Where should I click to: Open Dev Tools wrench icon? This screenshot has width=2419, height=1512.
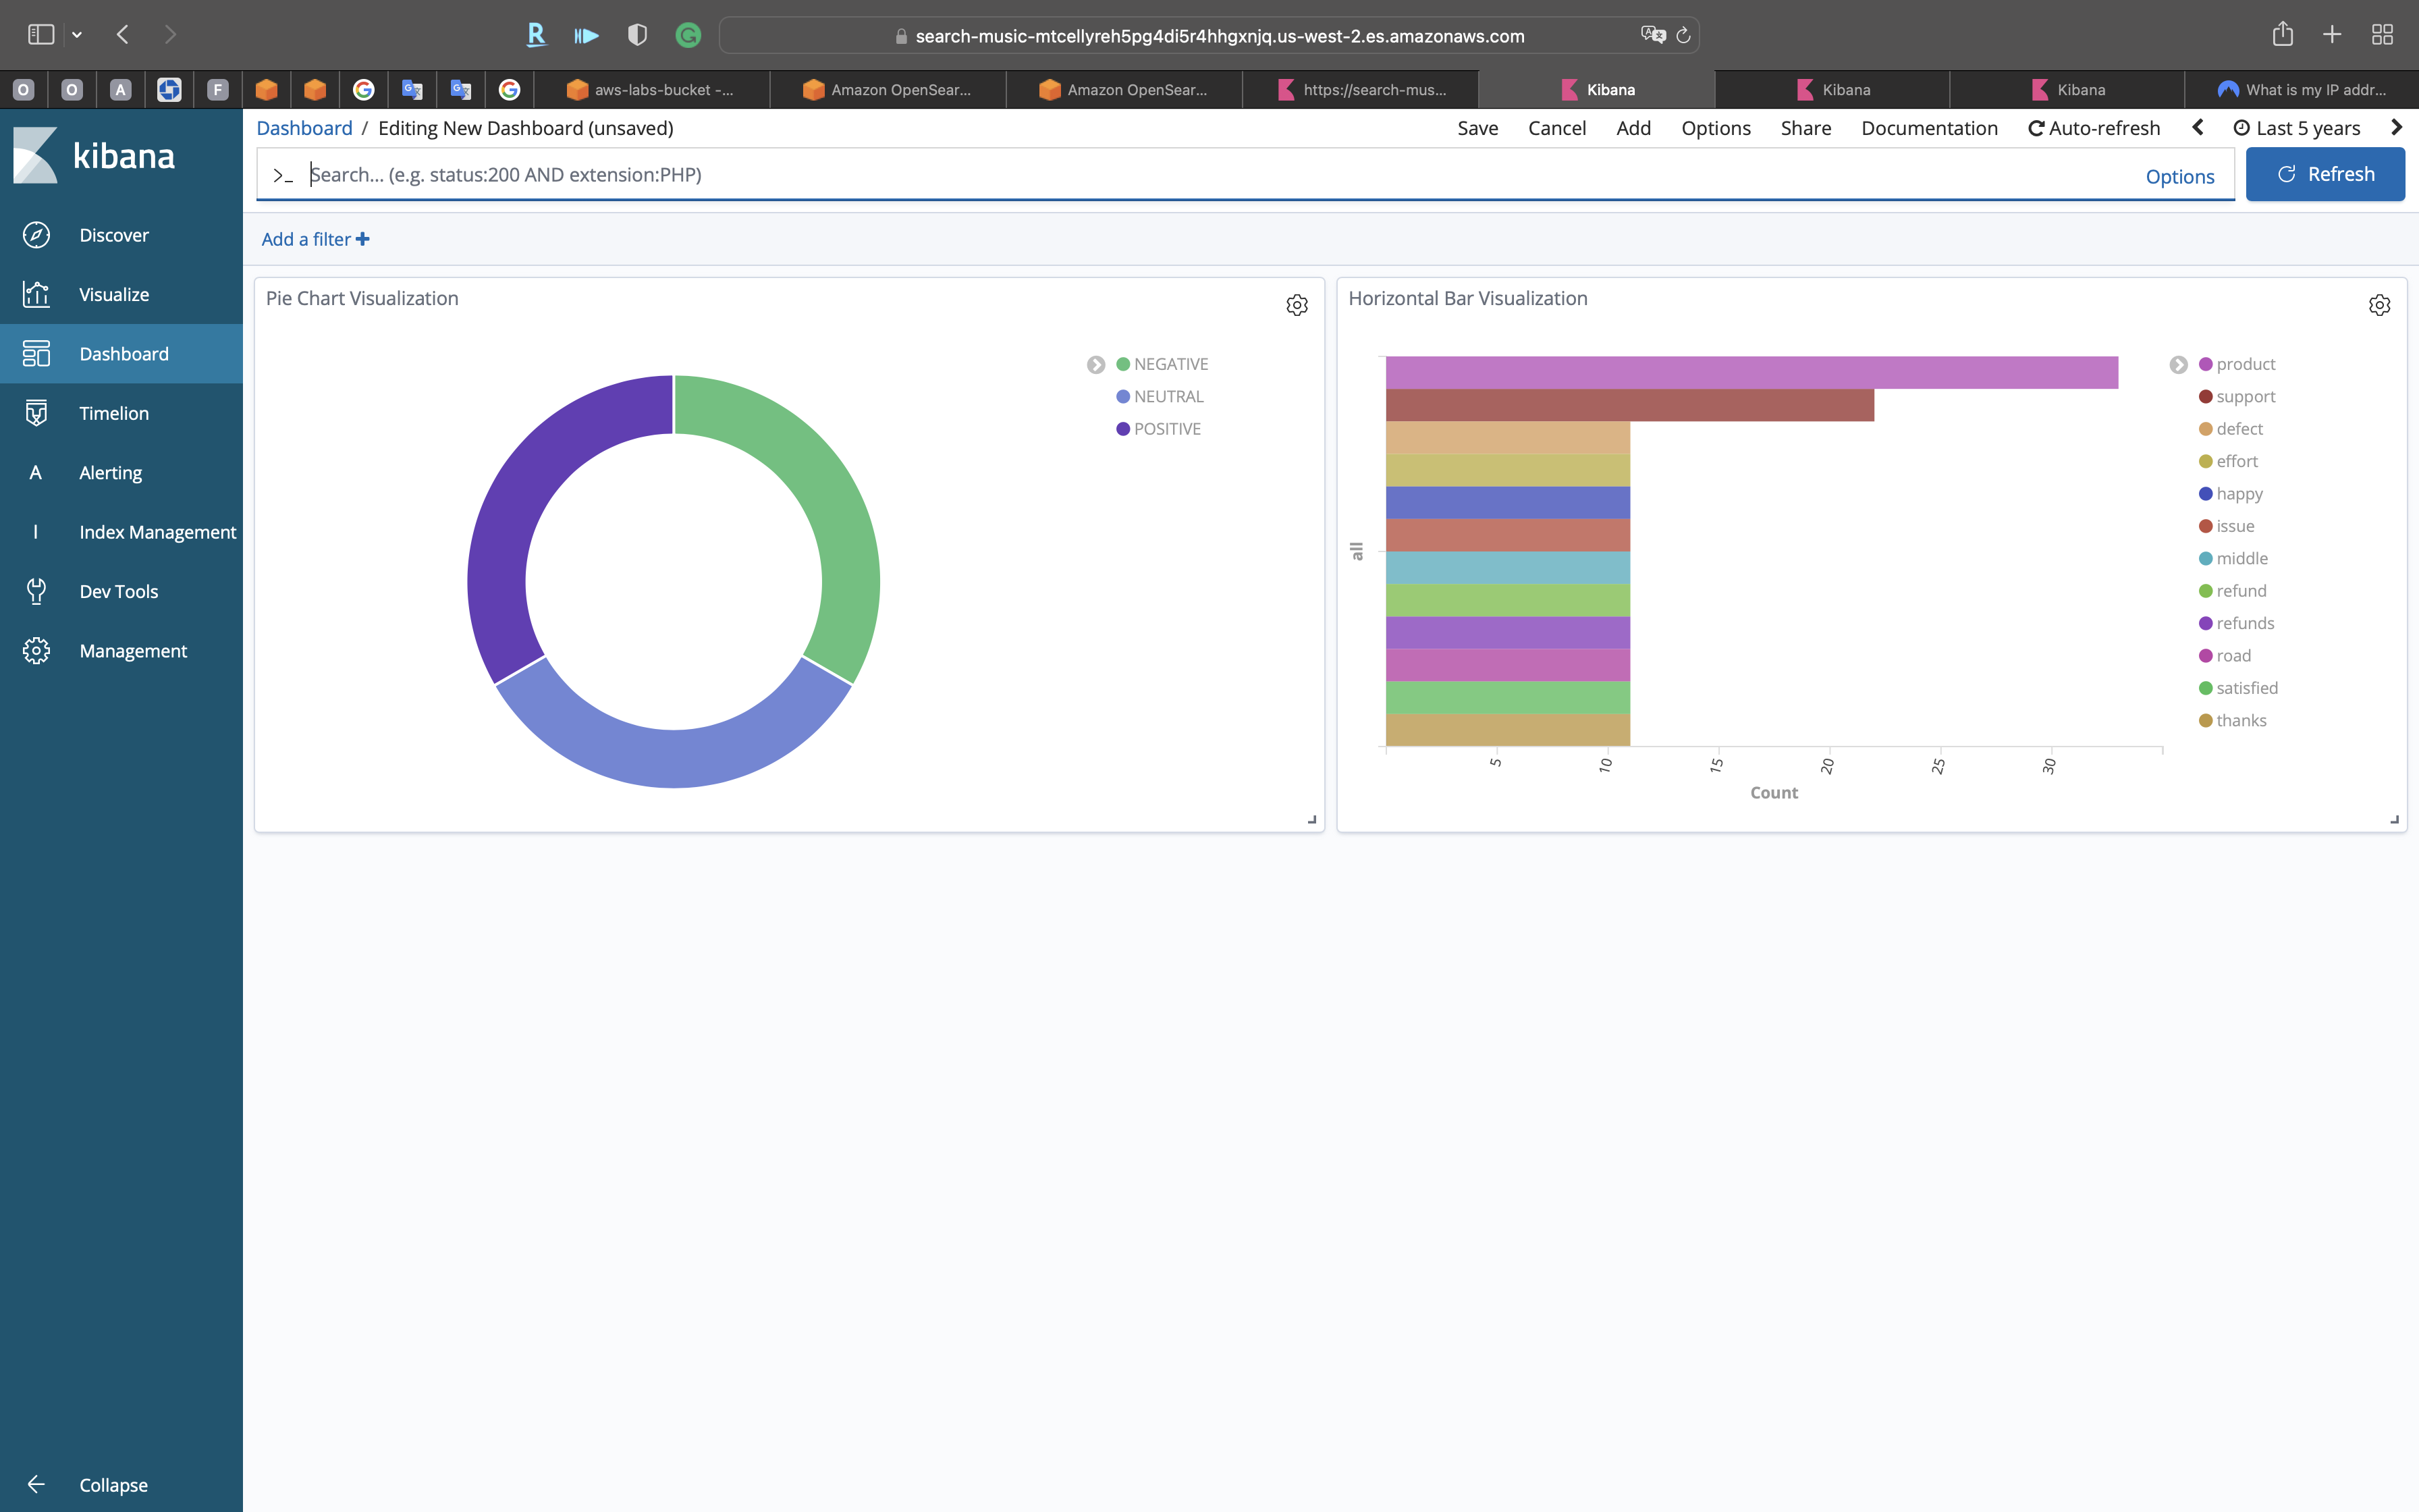tap(36, 591)
